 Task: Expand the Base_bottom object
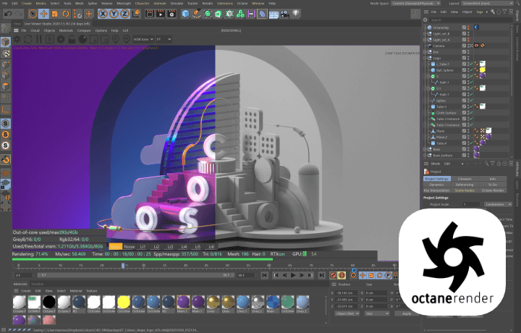(425, 155)
